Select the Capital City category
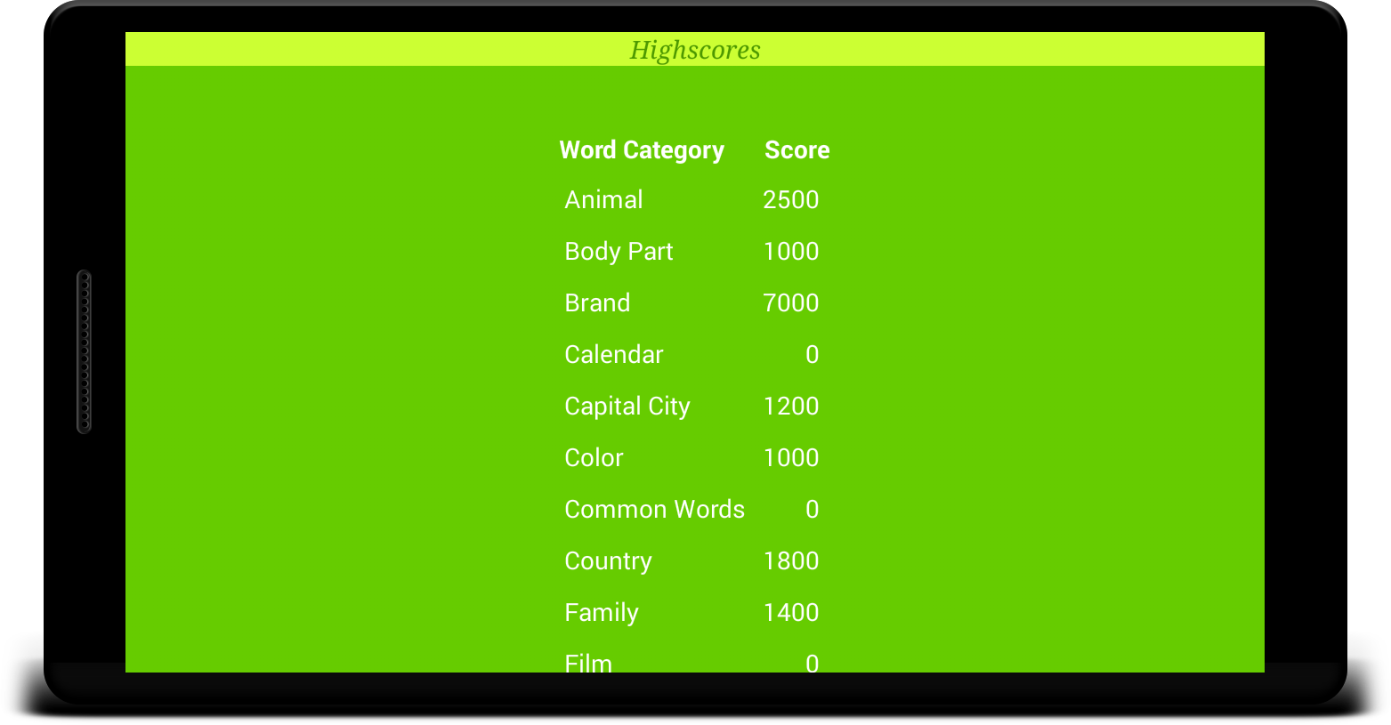This screenshot has height=725, width=1391. tap(627, 407)
